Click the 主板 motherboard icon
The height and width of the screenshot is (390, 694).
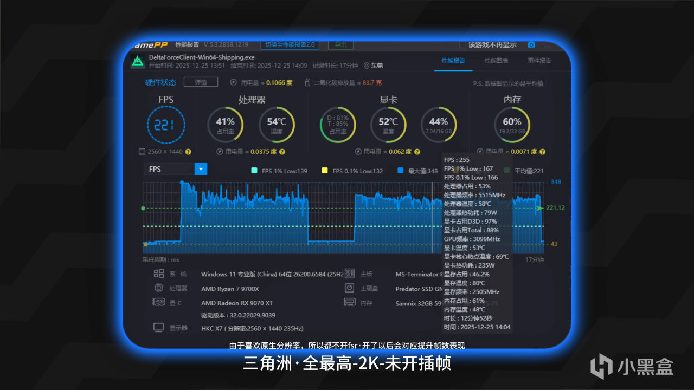coord(350,274)
